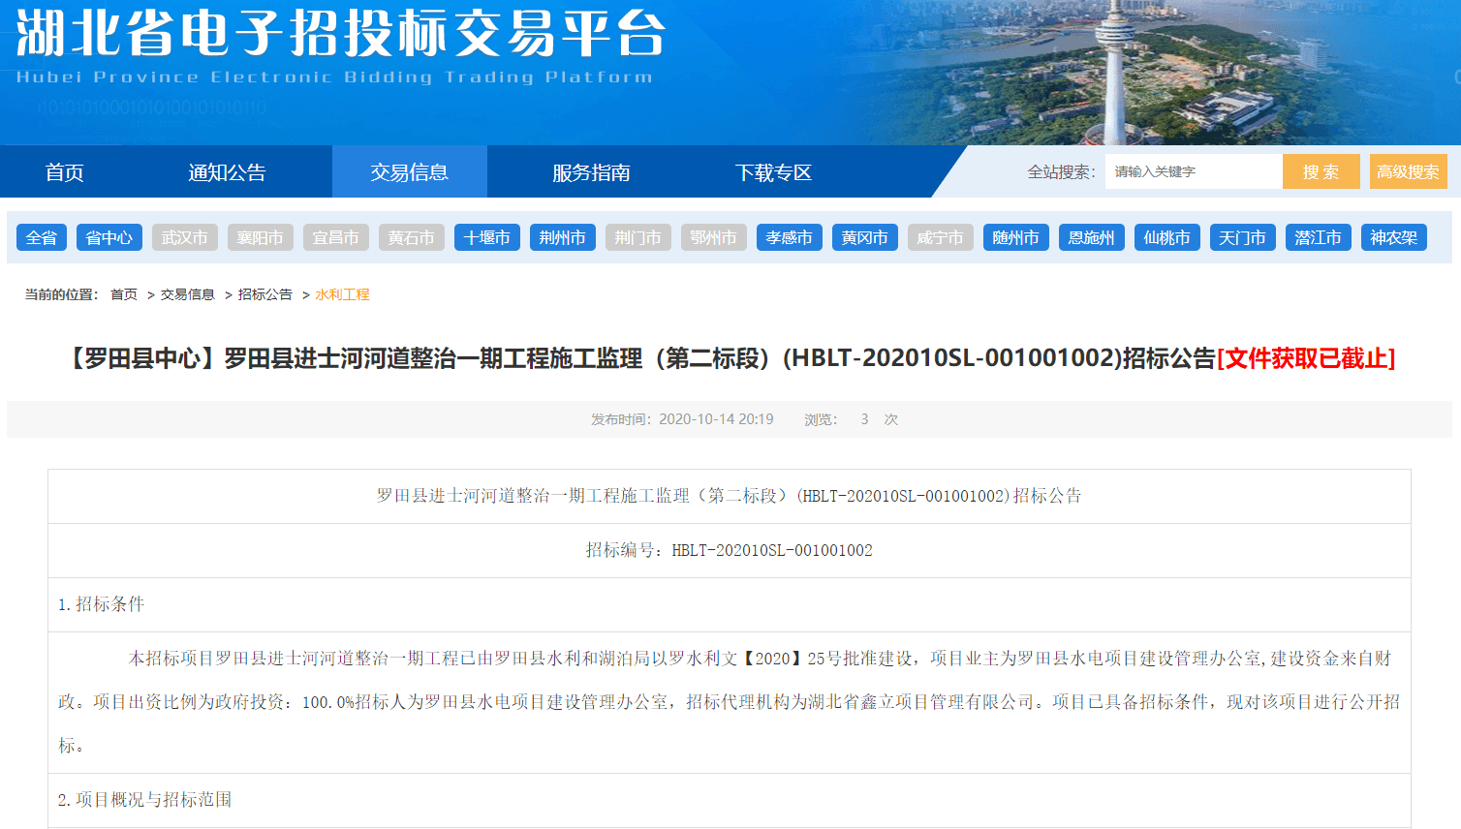
Task: Choose 恩施州 from the region list
Action: pyautogui.click(x=1092, y=237)
